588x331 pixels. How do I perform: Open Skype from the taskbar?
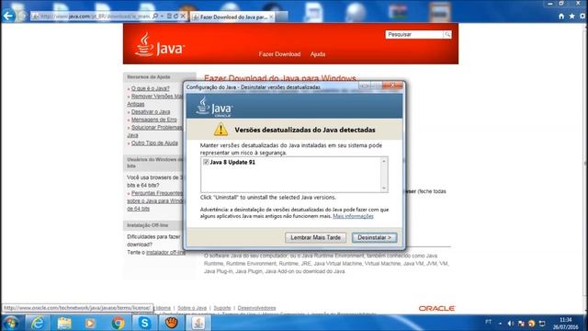144,323
